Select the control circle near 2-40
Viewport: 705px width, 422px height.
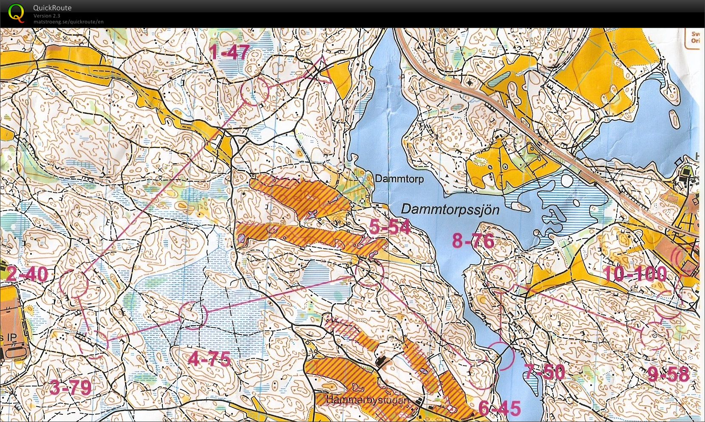tap(74, 283)
